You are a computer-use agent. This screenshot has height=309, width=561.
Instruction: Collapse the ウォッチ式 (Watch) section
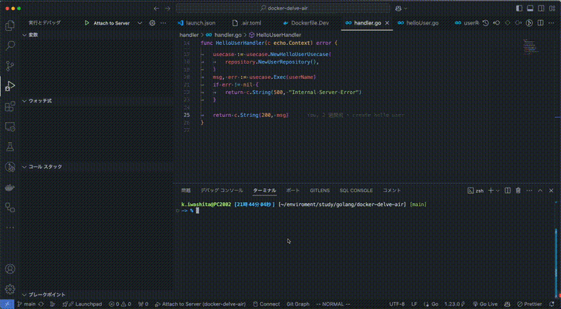coord(39,100)
